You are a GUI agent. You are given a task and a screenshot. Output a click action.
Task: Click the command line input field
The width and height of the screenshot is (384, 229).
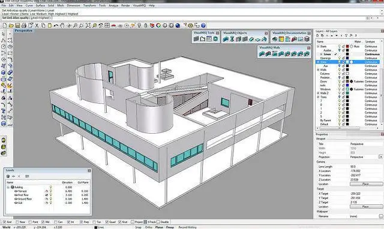tap(184, 18)
